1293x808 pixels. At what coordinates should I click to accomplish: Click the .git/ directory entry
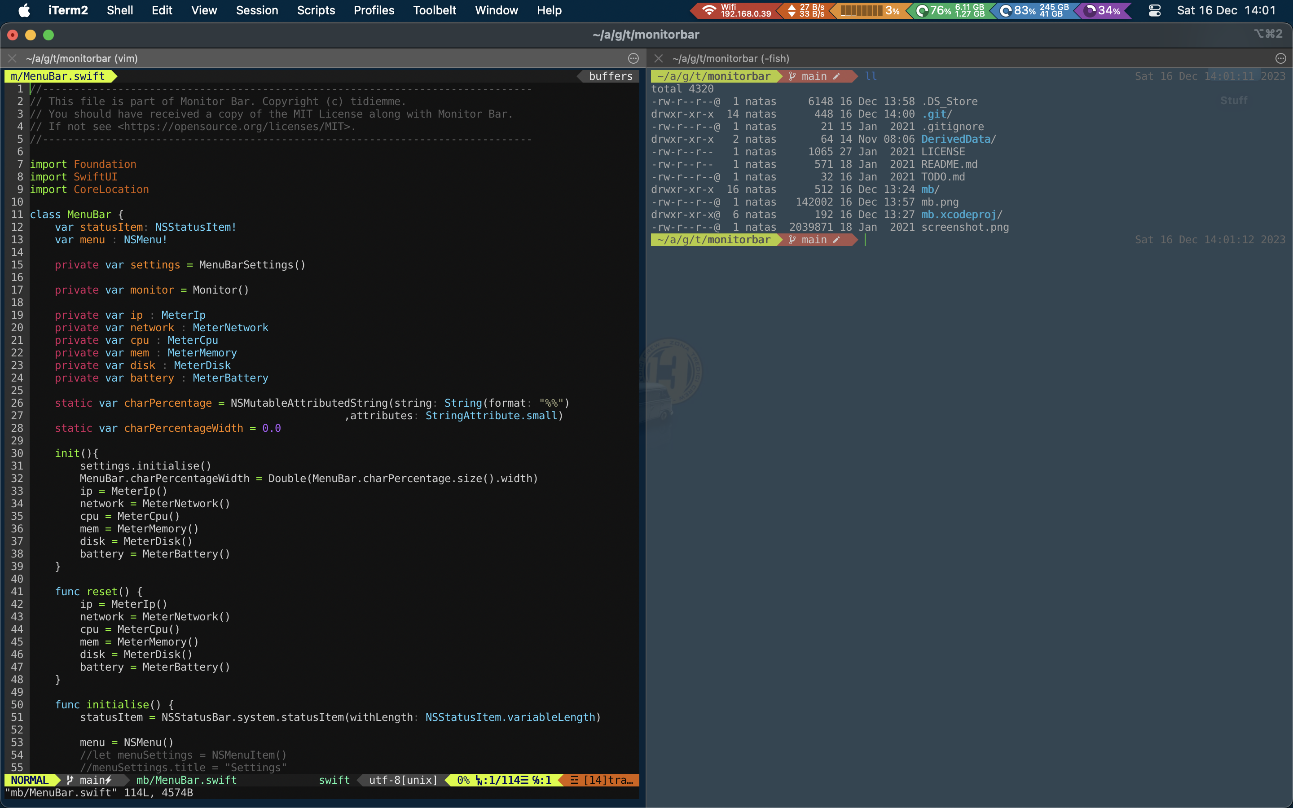(x=937, y=114)
